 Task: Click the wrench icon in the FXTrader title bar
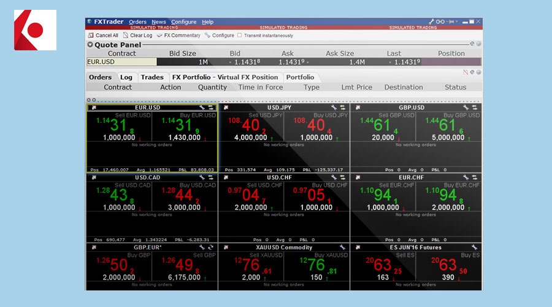tap(431, 21)
